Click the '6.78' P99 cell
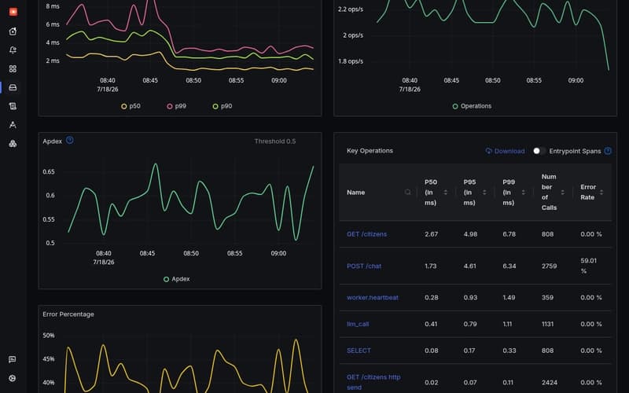The height and width of the screenshot is (393, 629). tap(509, 234)
